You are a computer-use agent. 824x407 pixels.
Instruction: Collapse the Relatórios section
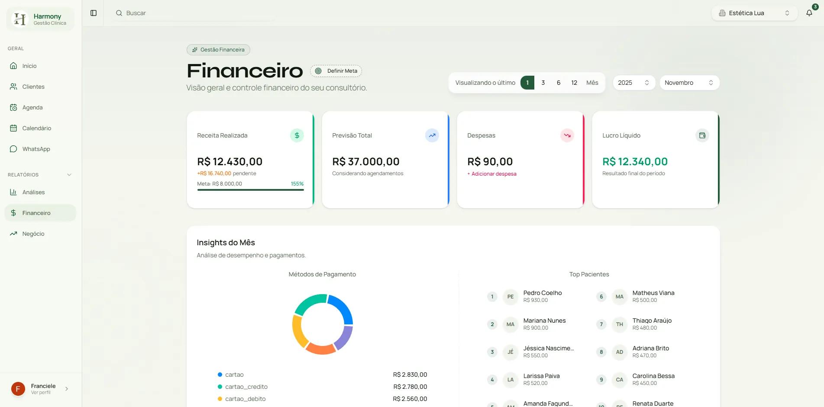coord(69,174)
